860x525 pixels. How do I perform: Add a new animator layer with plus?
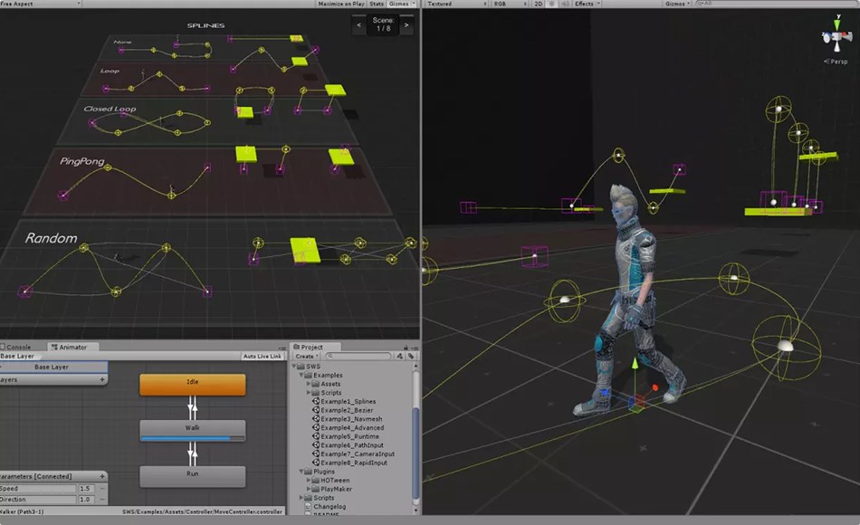tap(102, 380)
